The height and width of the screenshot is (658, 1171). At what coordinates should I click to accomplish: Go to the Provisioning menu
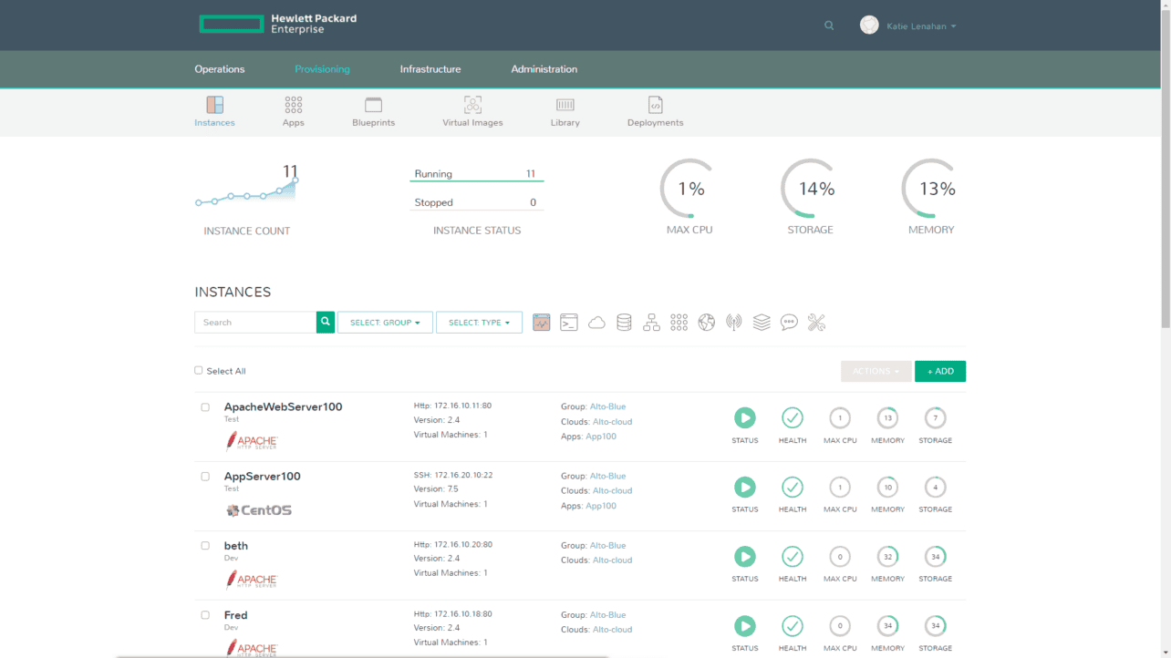pyautogui.click(x=322, y=69)
